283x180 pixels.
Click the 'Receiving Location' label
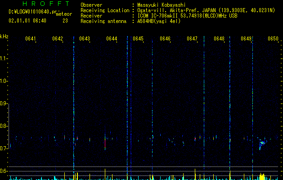[105, 10]
